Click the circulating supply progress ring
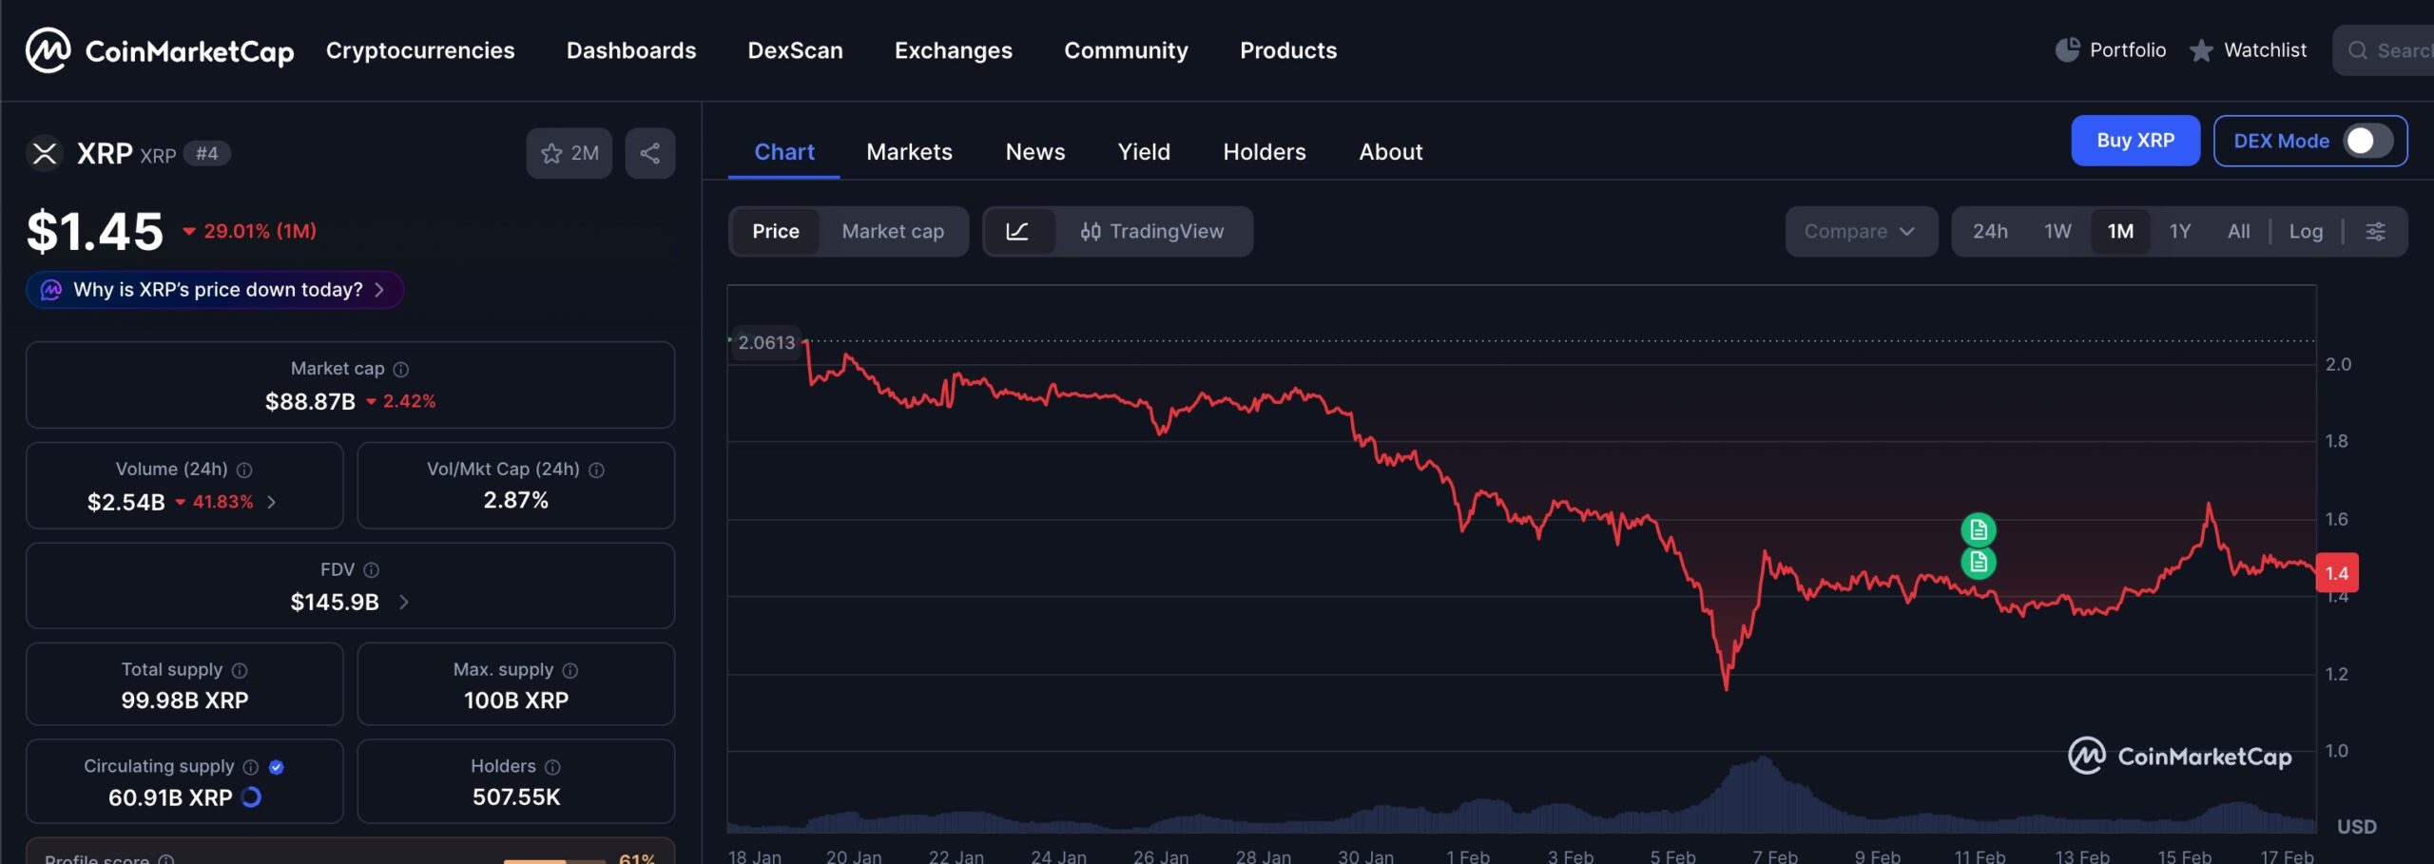The image size is (2434, 864). pos(251,797)
